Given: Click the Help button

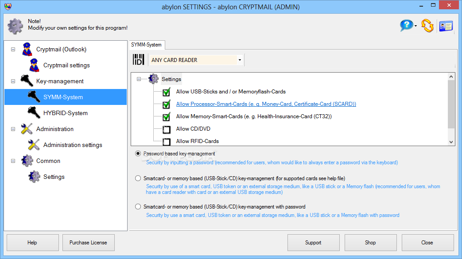Looking at the screenshot, I should [33, 243].
